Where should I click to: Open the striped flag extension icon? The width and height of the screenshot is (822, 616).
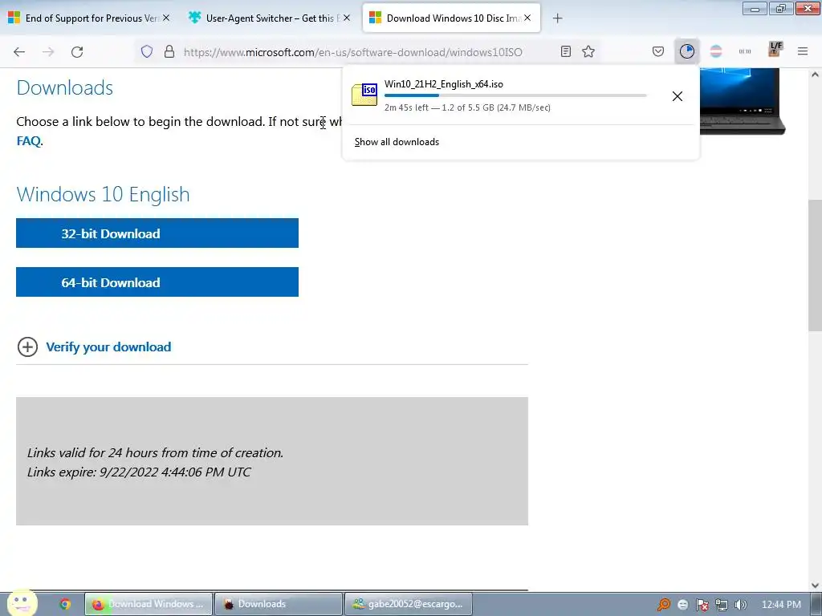715,51
